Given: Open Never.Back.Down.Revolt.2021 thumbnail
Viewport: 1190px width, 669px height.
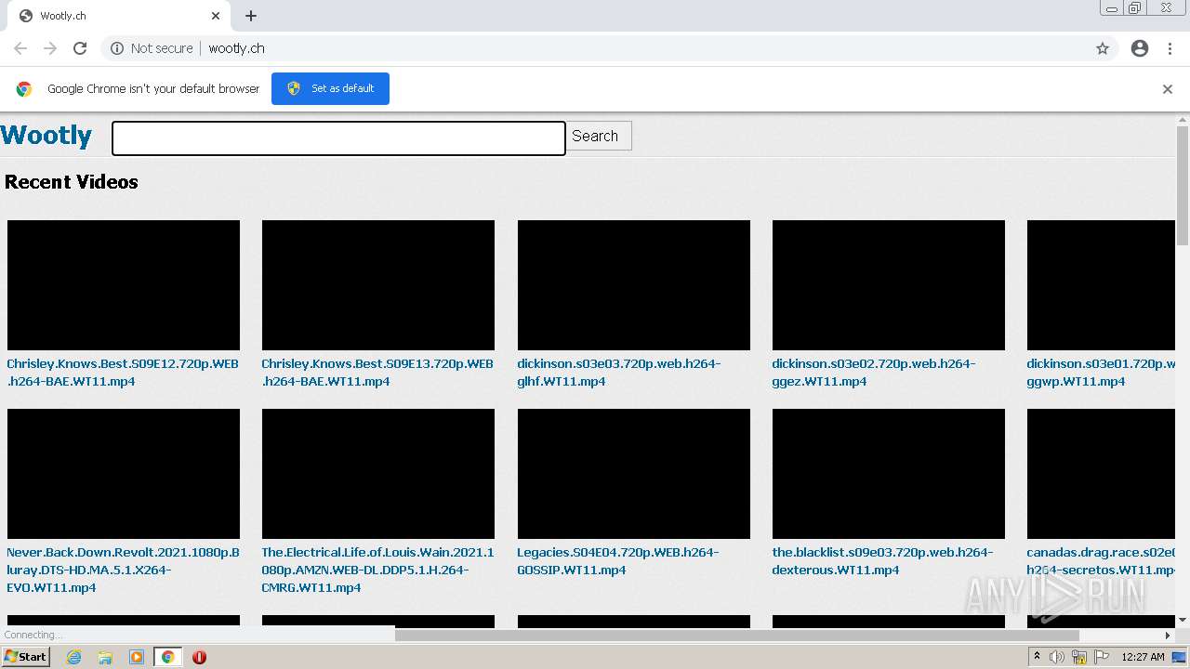Looking at the screenshot, I should [124, 474].
